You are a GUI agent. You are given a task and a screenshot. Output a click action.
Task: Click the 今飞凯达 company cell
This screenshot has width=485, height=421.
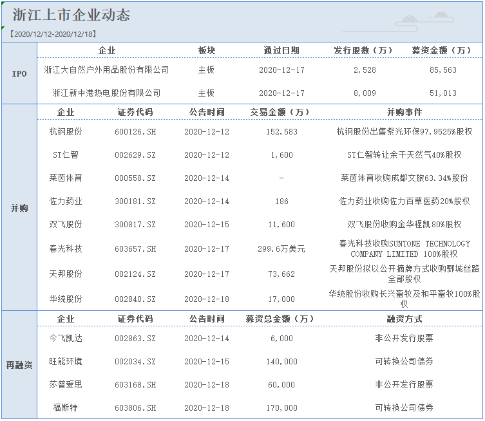point(66,338)
